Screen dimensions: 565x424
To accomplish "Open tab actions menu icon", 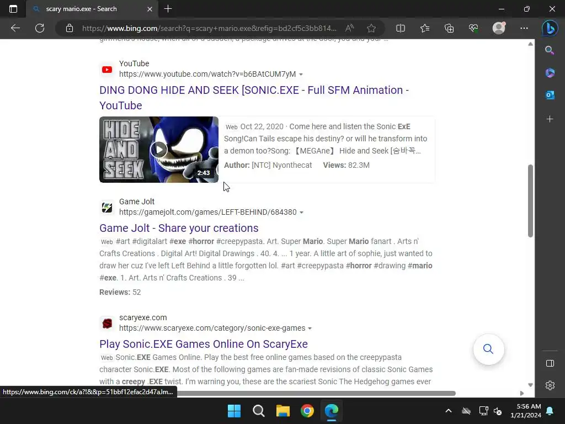I will tap(13, 9).
